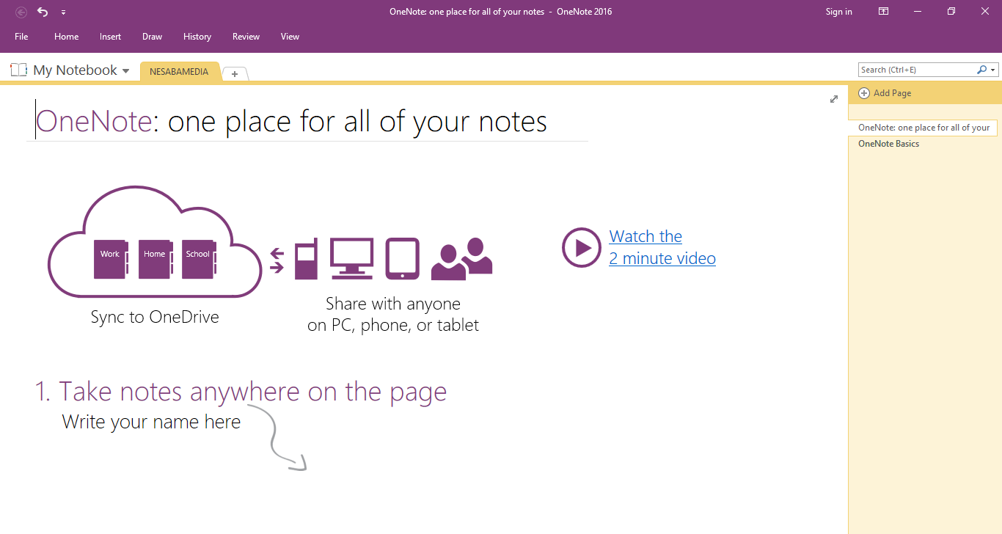This screenshot has width=1002, height=534.
Task: Switch to the Insert ribbon tab
Action: pyautogui.click(x=111, y=37)
